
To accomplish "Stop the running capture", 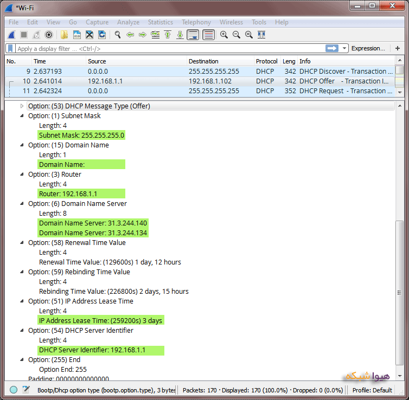I will (24, 35).
